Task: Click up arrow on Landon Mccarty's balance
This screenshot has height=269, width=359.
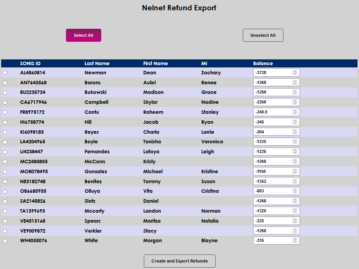Action: click(296, 209)
